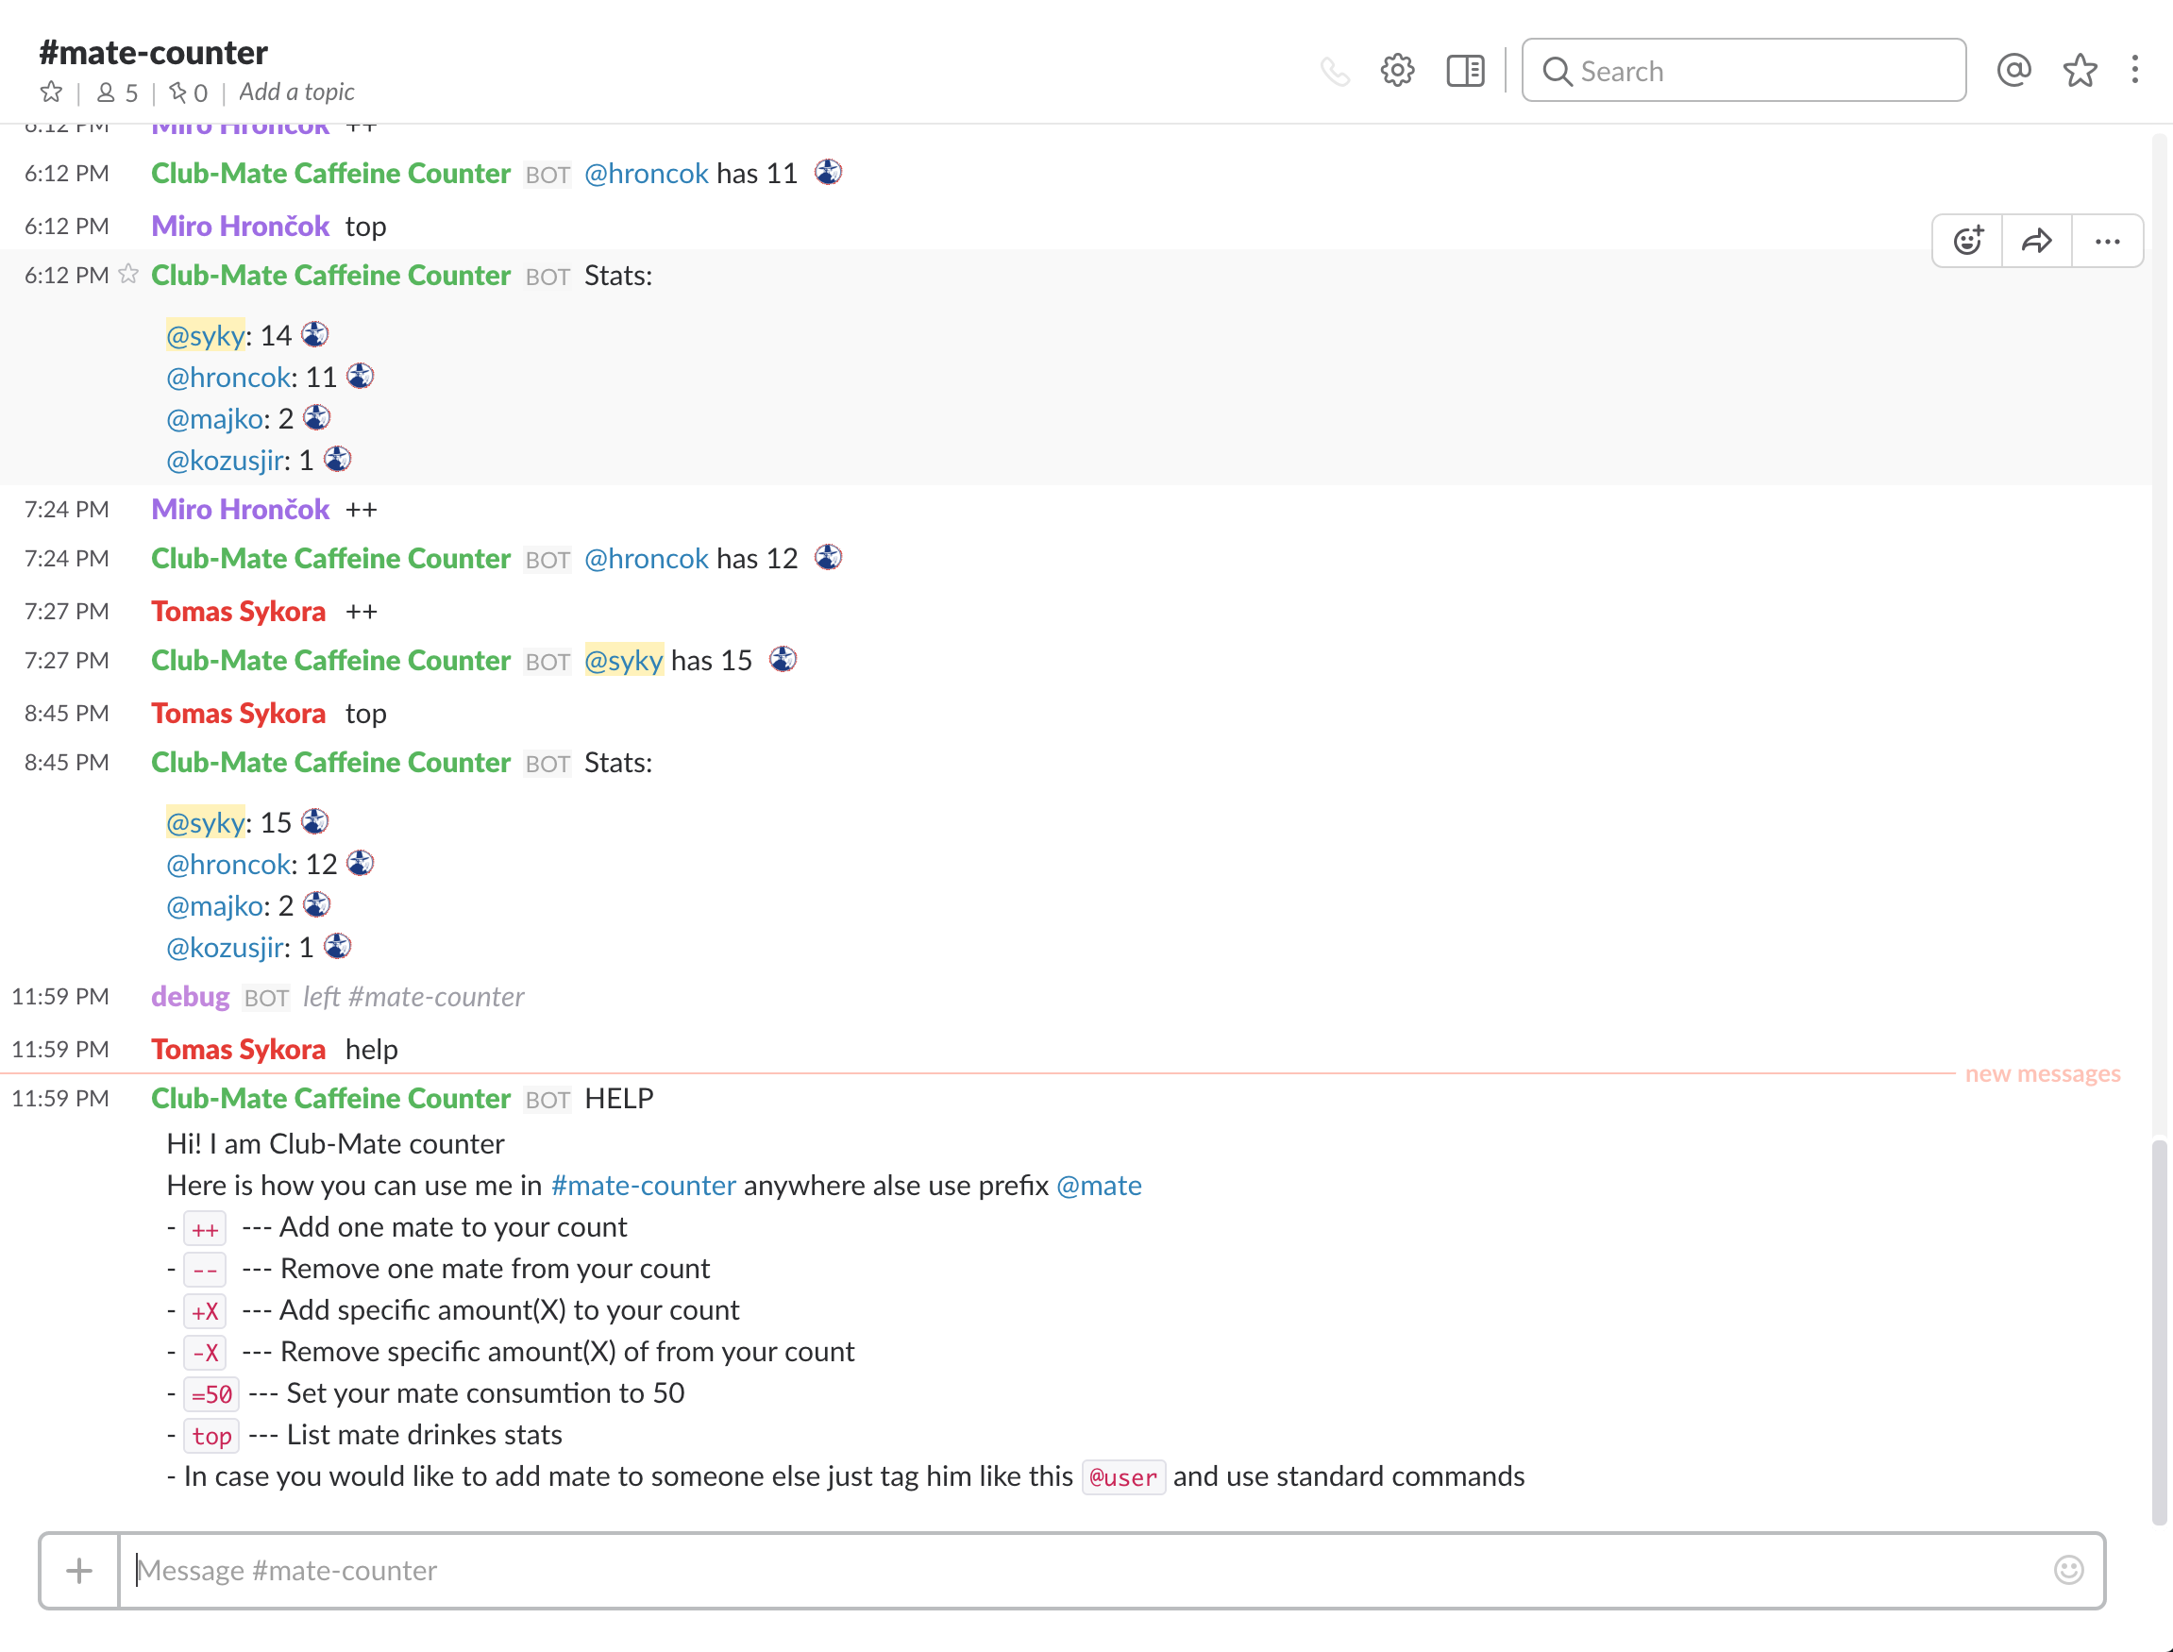The width and height of the screenshot is (2173, 1652).
Task: View channel members count
Action: [117, 93]
